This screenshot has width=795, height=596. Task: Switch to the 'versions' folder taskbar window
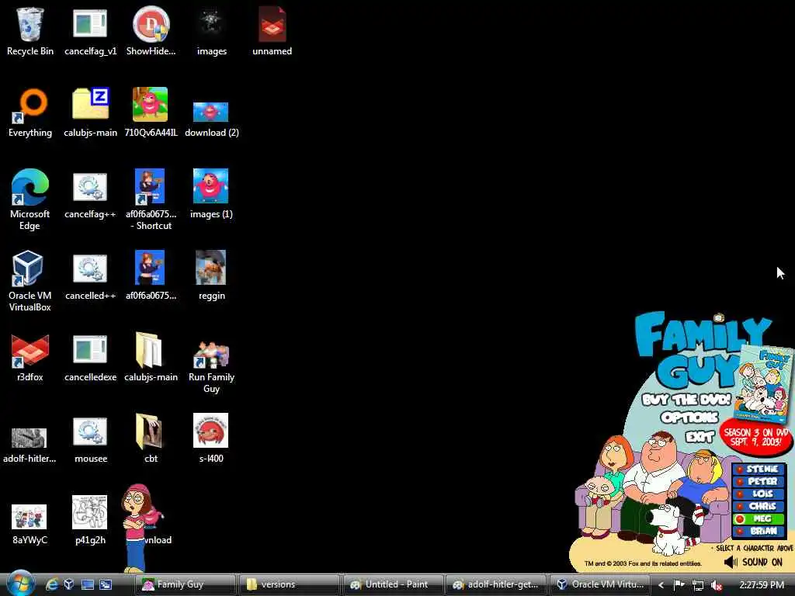(x=289, y=584)
